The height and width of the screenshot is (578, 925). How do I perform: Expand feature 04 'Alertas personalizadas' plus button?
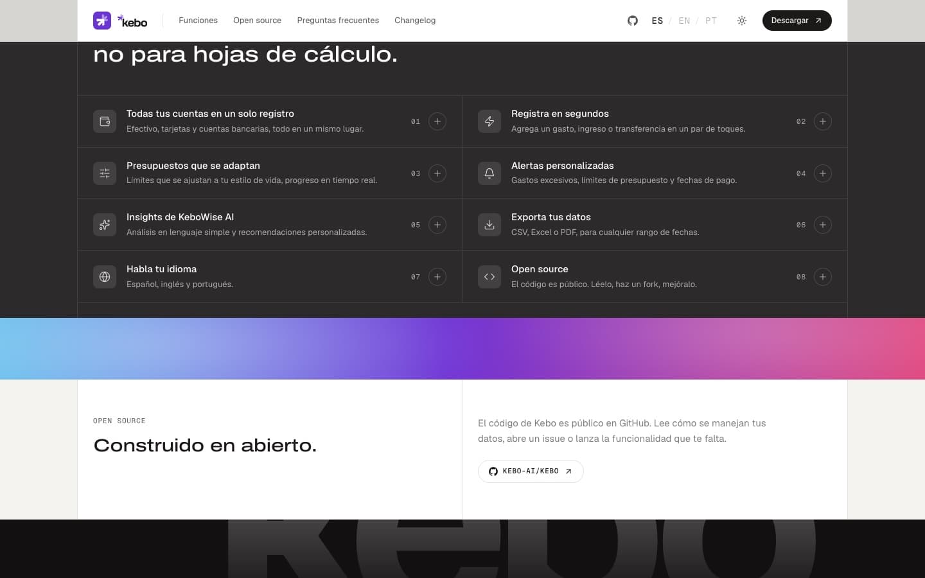823,173
